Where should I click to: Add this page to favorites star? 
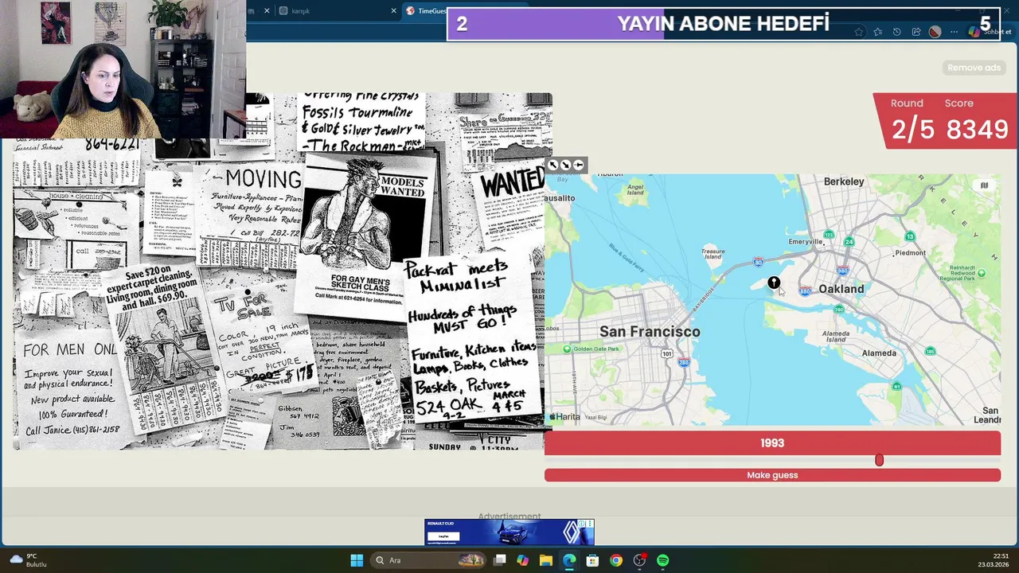[x=858, y=32]
